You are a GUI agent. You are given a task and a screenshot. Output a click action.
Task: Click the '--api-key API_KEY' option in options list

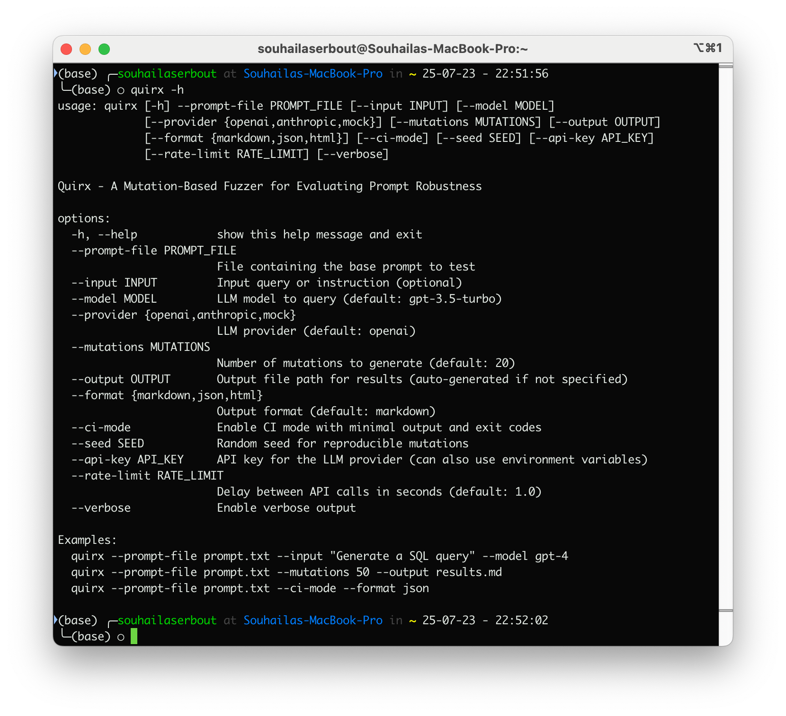pyautogui.click(x=127, y=460)
